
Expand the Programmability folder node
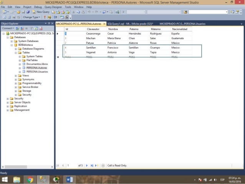click(x=16, y=83)
